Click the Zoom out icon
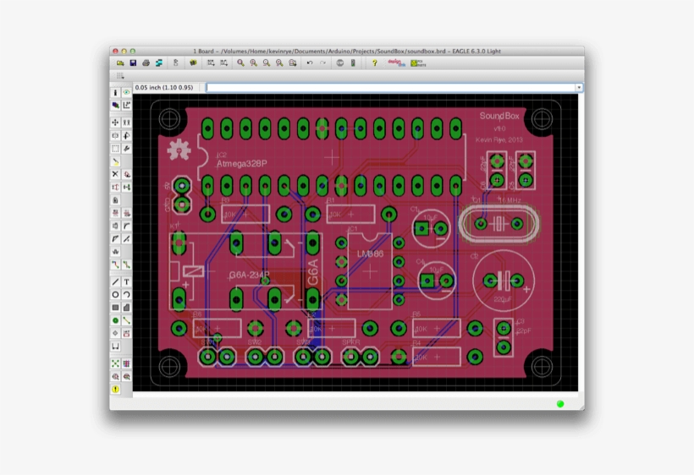The image size is (694, 475). (x=267, y=63)
